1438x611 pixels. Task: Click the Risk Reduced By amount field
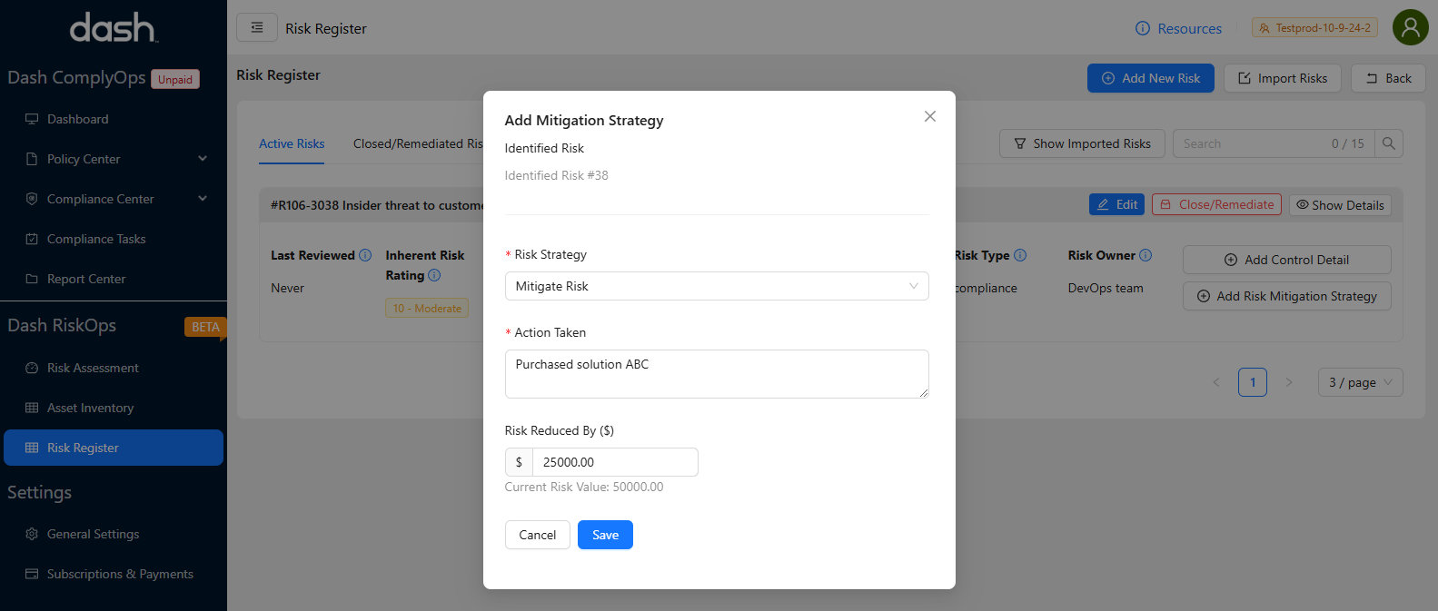click(x=614, y=462)
